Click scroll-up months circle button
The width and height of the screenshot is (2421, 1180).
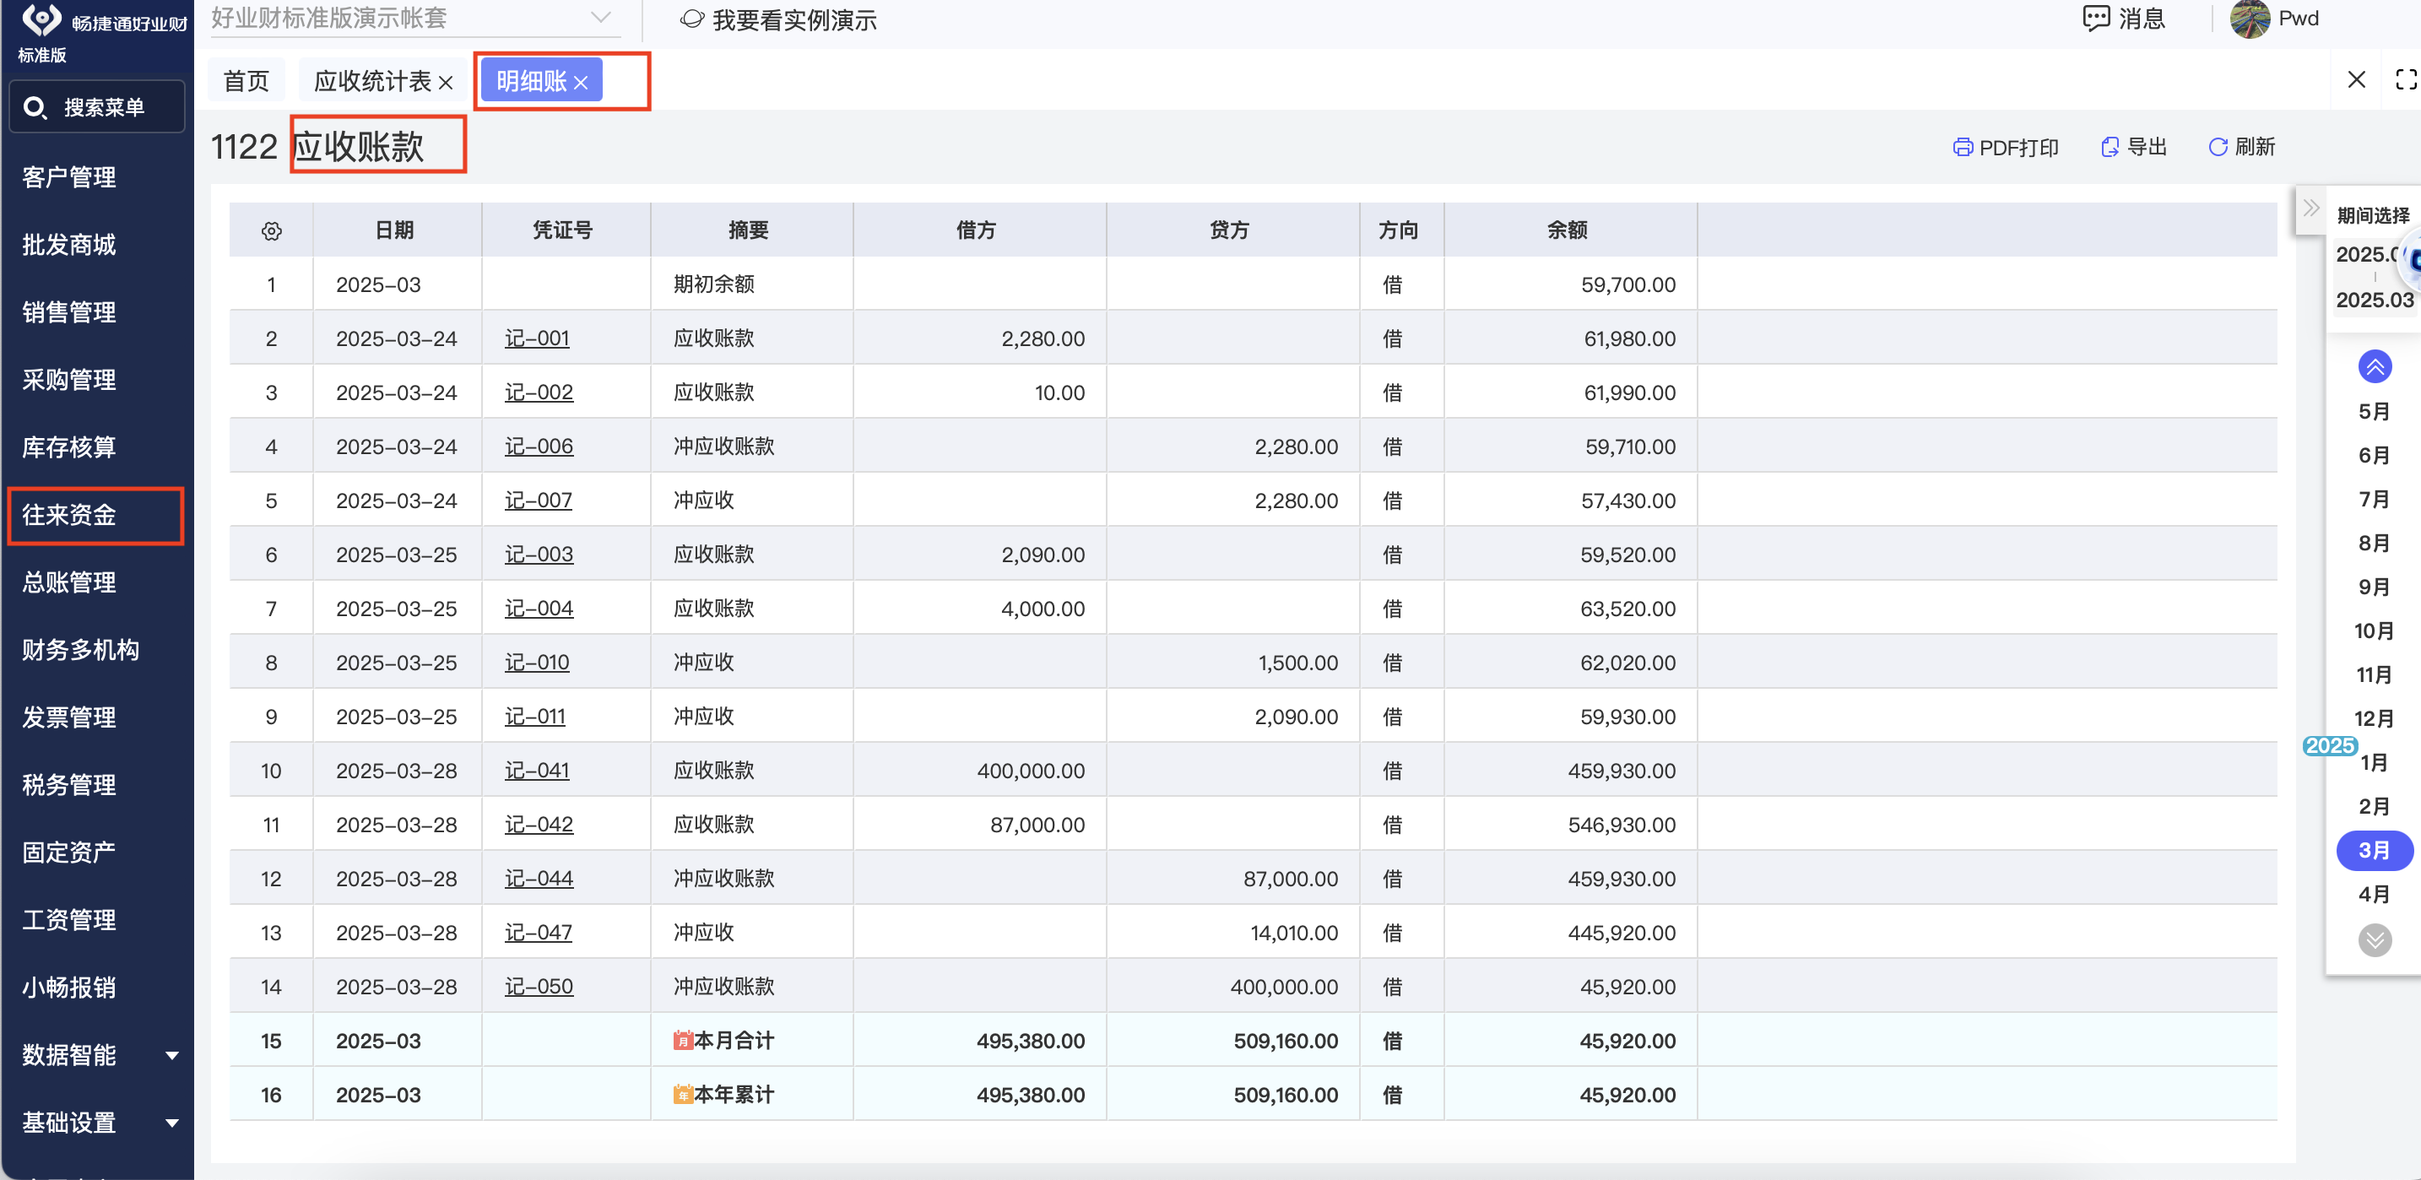(2374, 367)
